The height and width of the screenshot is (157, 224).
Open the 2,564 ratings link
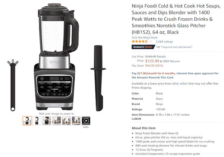(x=164, y=41)
